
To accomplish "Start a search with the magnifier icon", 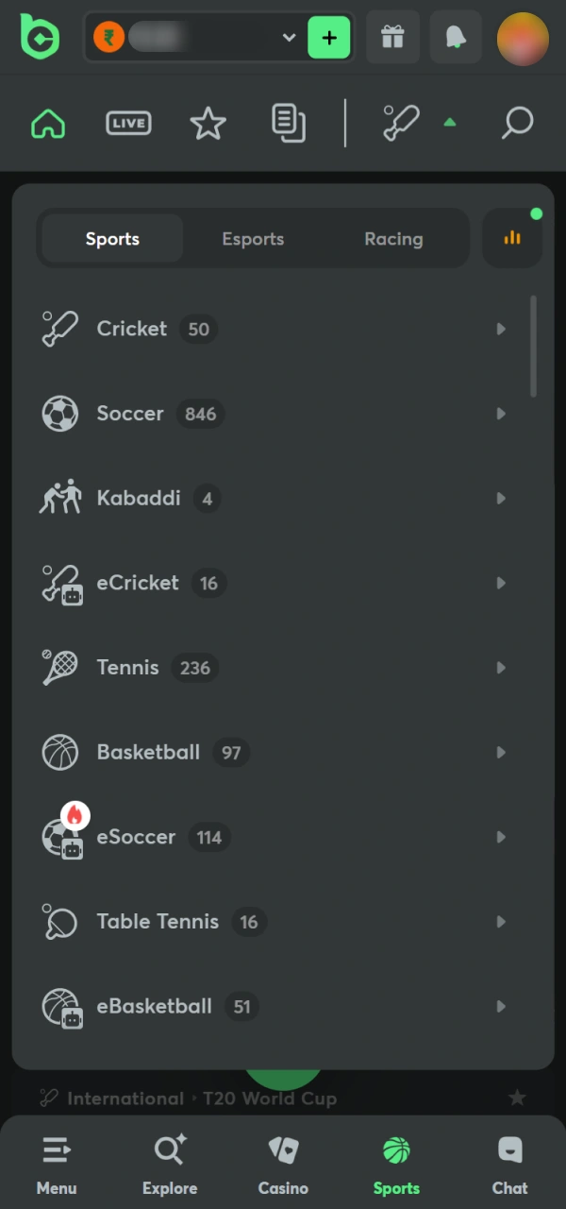I will [517, 123].
